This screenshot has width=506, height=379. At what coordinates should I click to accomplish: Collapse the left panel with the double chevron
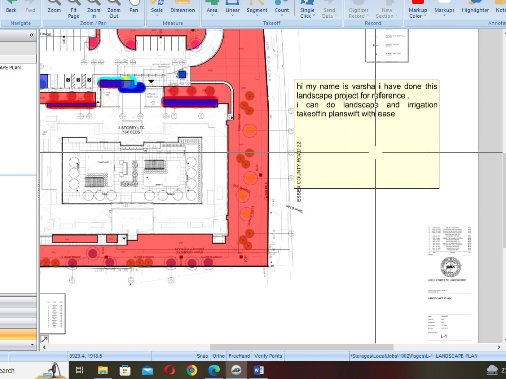(31, 35)
